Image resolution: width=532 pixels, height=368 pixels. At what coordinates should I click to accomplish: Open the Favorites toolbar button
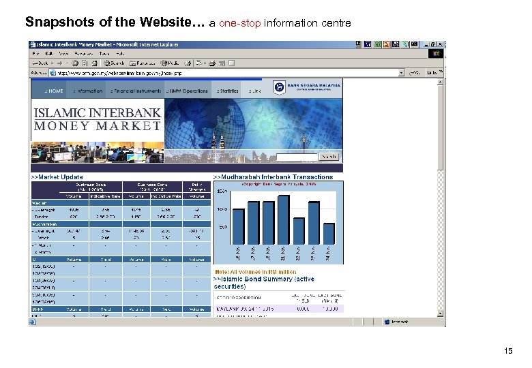coord(143,63)
